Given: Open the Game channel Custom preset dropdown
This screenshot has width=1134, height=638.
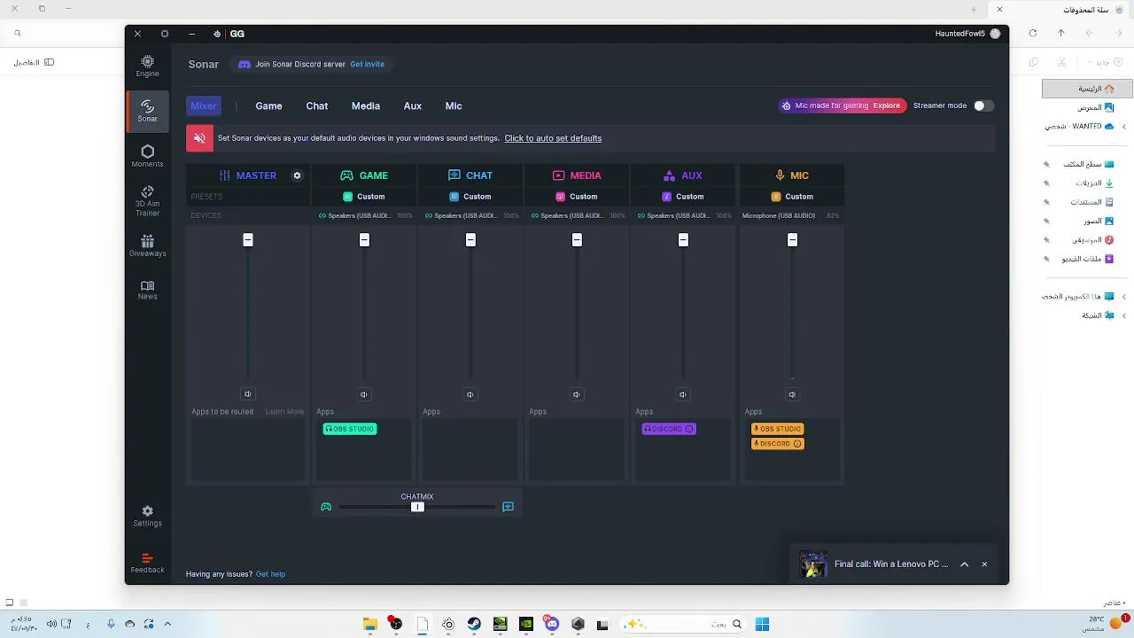Looking at the screenshot, I should (x=364, y=197).
